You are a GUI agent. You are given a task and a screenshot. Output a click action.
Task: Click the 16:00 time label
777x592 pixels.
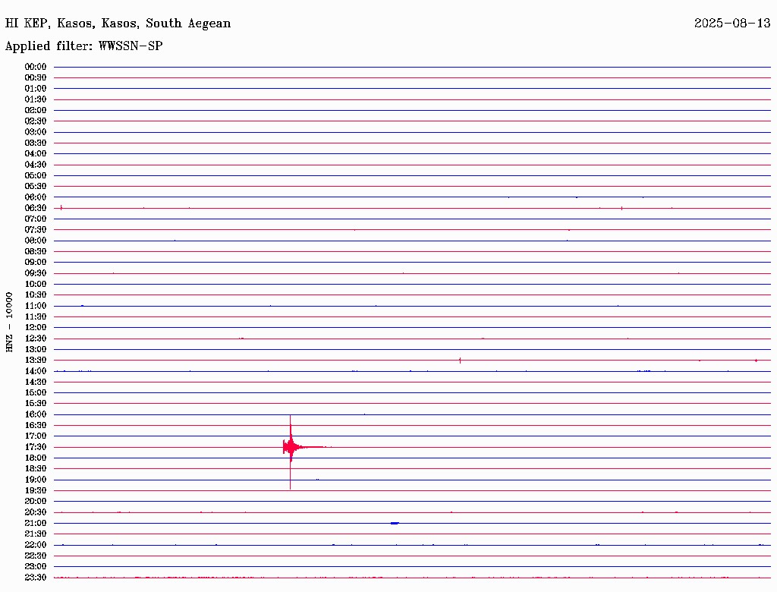(35, 414)
